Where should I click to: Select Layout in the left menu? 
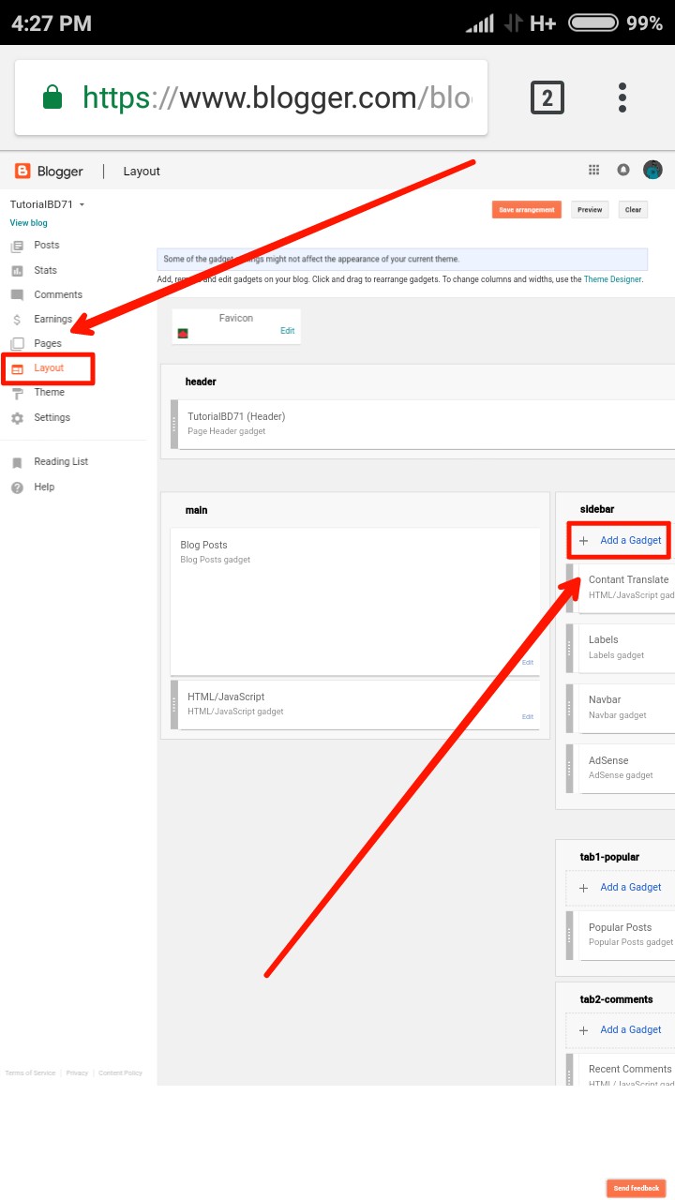[49, 368]
